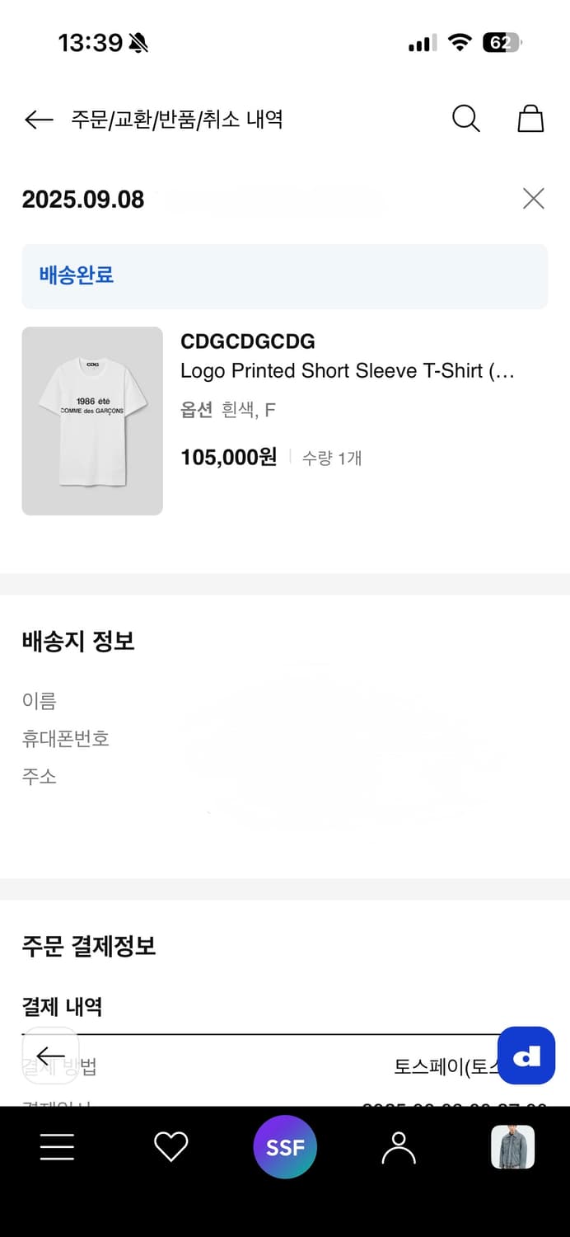View the CDG t-shirt product thumbnail
The width and height of the screenshot is (570, 1237).
91,421
